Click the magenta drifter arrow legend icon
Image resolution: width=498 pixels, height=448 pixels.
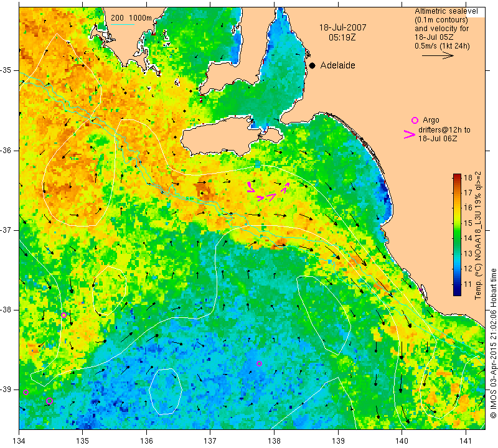409,134
